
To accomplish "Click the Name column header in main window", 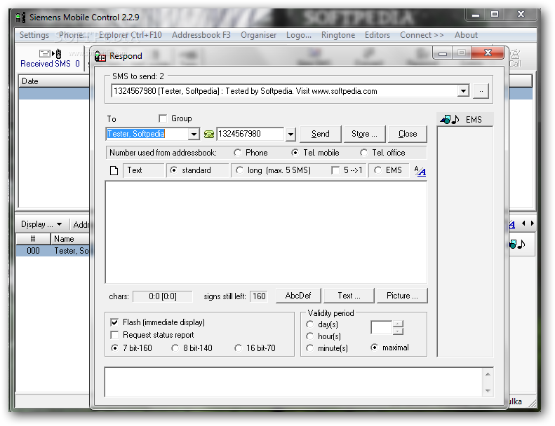I will point(70,239).
